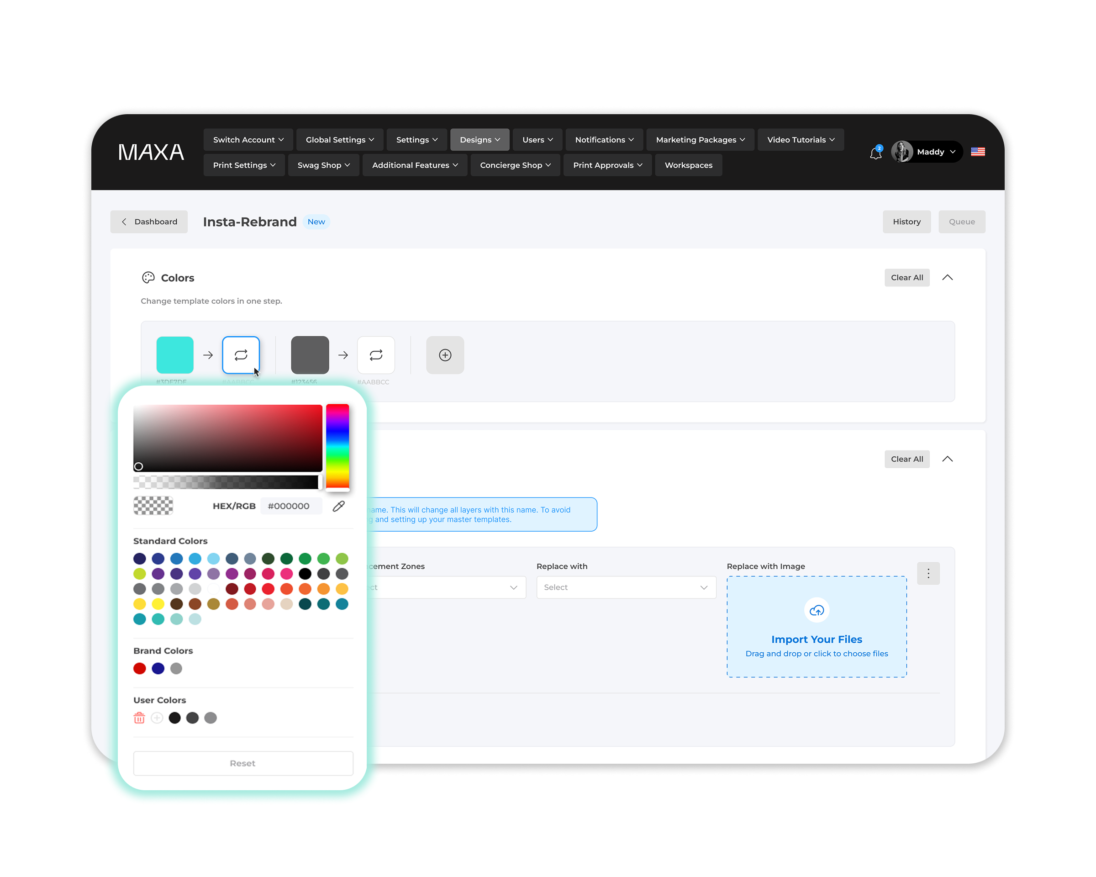Click the US flag language icon
The height and width of the screenshot is (877, 1096).
point(977,152)
